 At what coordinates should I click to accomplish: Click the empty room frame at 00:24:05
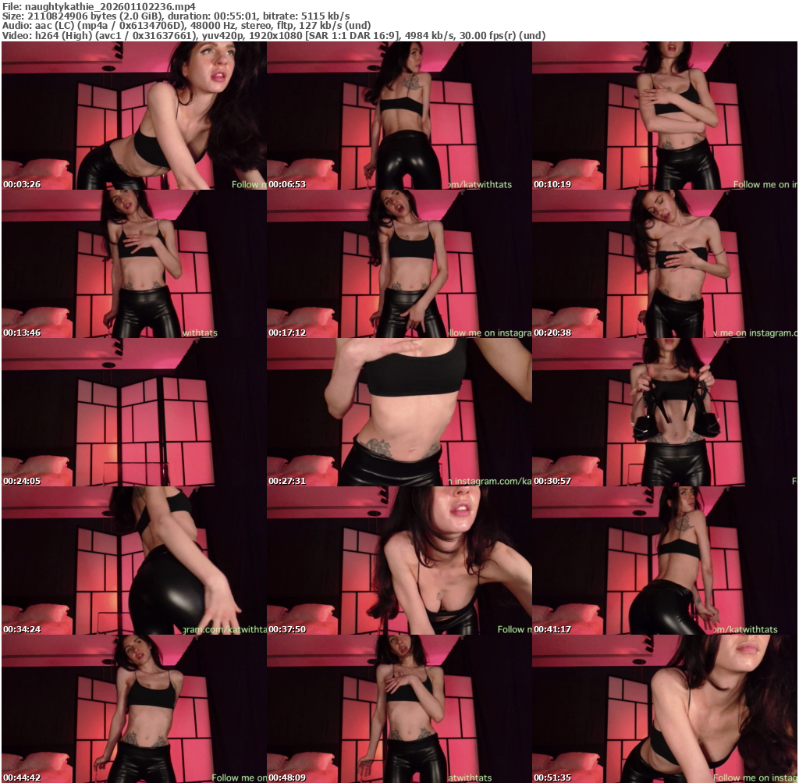133,412
